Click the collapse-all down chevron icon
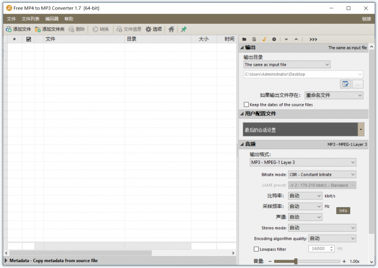The image size is (378, 268). 286,39
